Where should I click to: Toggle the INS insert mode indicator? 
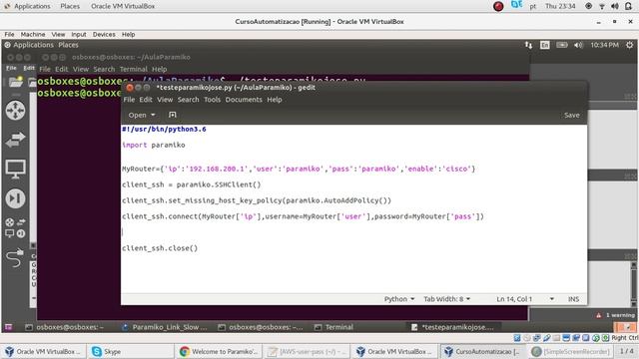[573, 299]
